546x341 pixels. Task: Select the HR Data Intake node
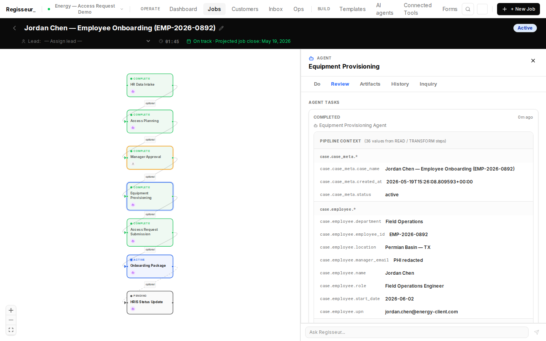point(150,85)
